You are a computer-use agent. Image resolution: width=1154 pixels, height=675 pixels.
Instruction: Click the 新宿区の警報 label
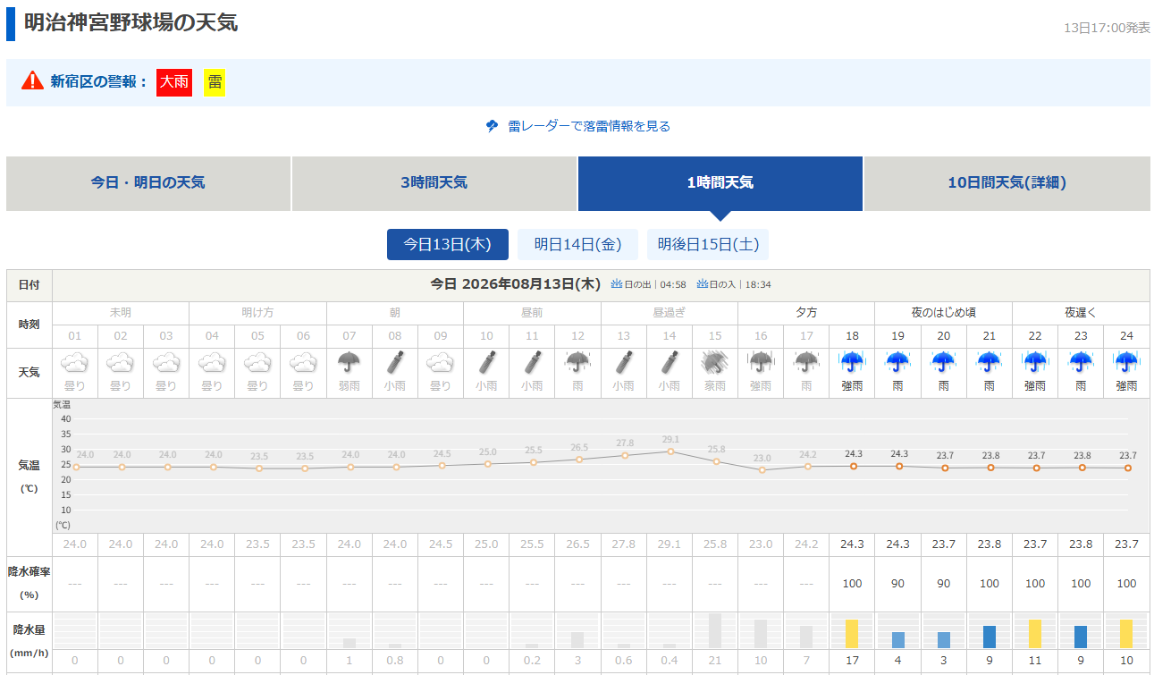[98, 82]
